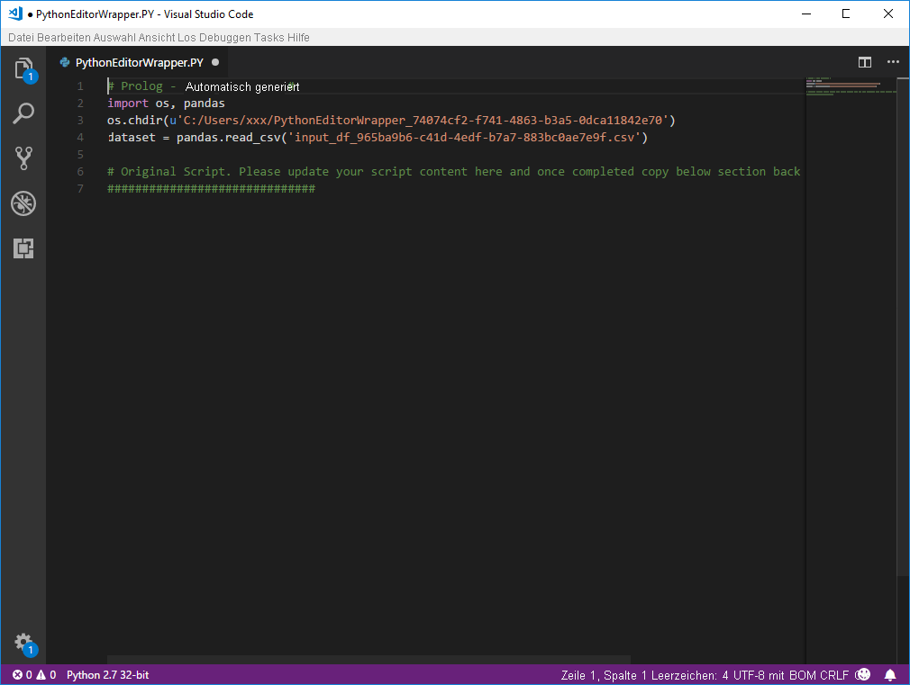The image size is (910, 685).
Task: Click the Visual Studio Code logo icon
Action: (15, 14)
